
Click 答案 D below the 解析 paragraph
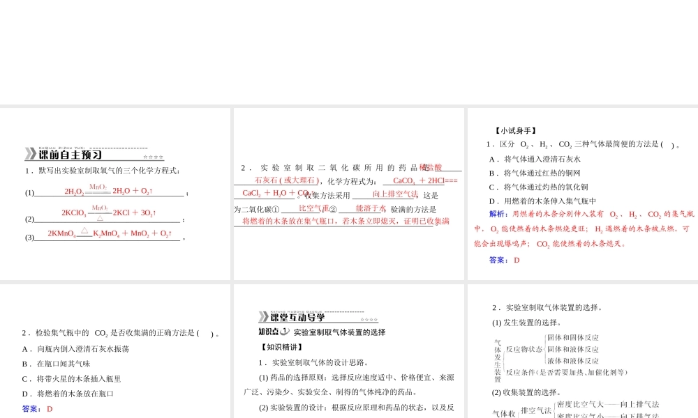(504, 260)
